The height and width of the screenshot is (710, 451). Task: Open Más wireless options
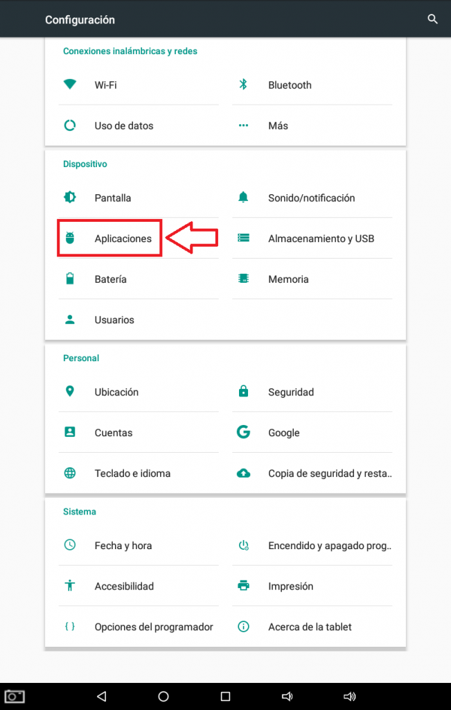(x=278, y=125)
